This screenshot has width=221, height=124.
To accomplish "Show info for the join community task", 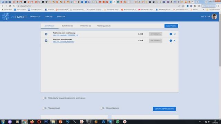I will click(x=171, y=41).
